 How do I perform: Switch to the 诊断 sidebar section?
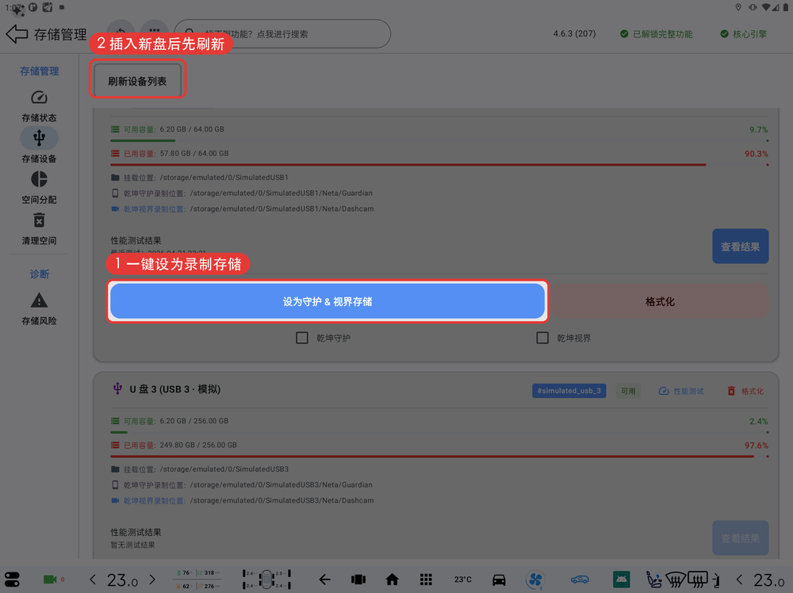tap(40, 274)
